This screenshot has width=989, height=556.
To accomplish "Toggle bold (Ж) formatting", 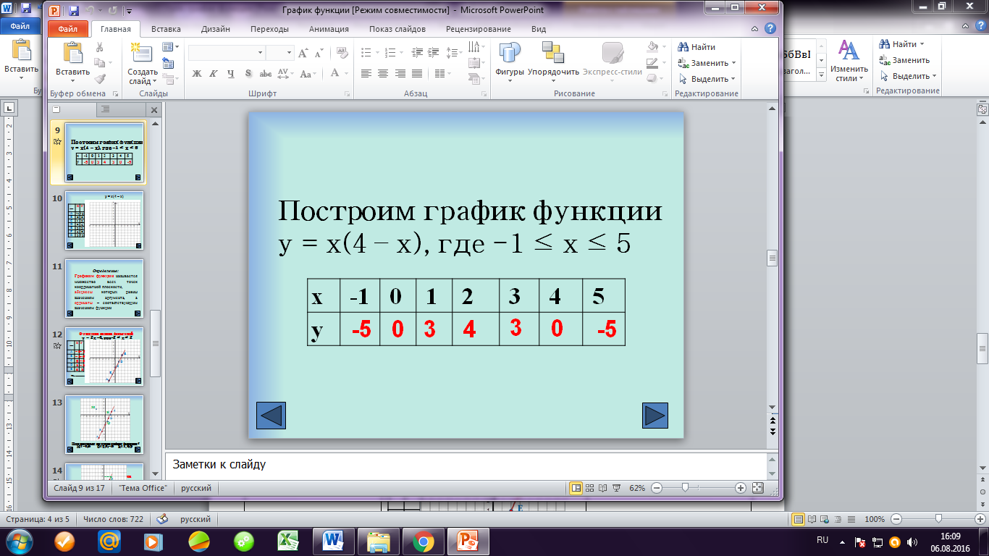I will (196, 73).
